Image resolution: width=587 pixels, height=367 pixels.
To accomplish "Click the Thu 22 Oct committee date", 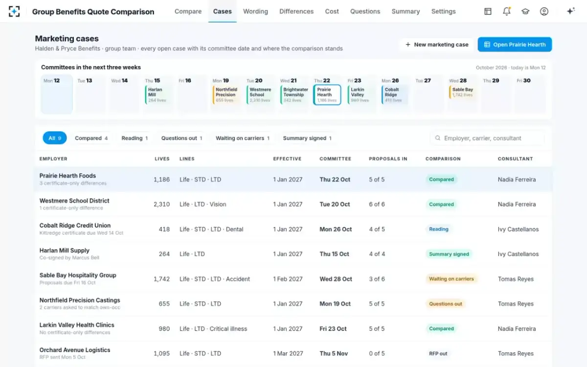I will 335,180.
